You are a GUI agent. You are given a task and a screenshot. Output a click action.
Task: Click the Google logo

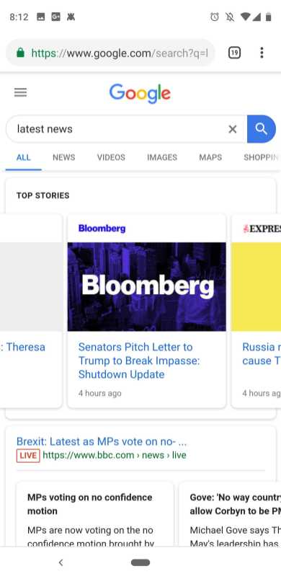tap(140, 93)
